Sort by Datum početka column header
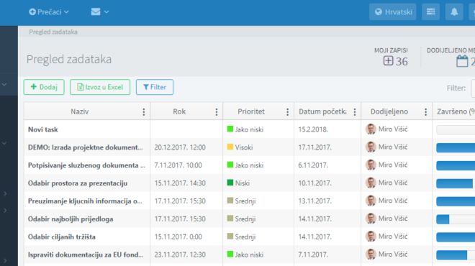475x266 pixels. pyautogui.click(x=322, y=111)
